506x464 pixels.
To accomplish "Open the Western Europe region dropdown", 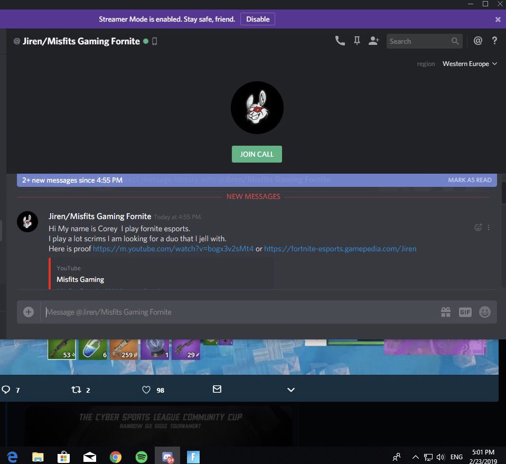I will [x=470, y=64].
